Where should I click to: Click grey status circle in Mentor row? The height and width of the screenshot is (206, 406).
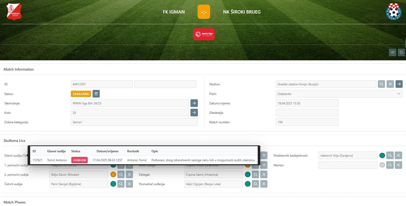[382, 165]
